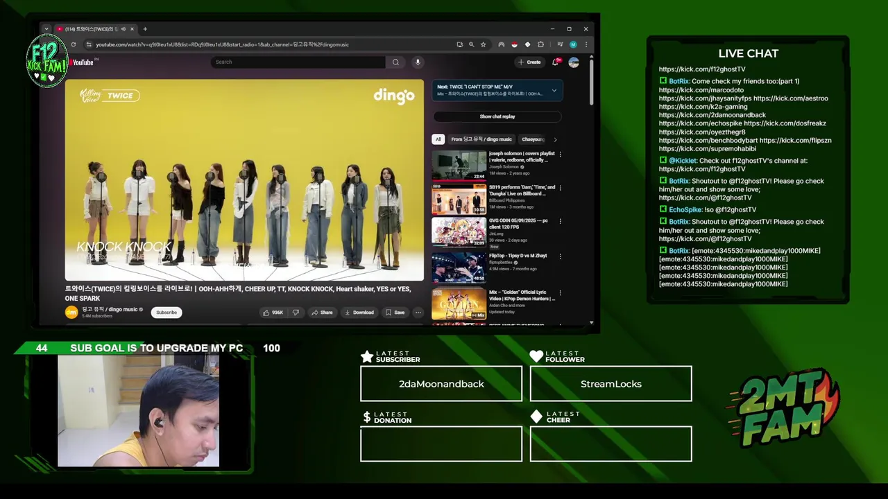Show more filter chips with right arrow
Image resolution: width=888 pixels, height=499 pixels.
click(555, 139)
